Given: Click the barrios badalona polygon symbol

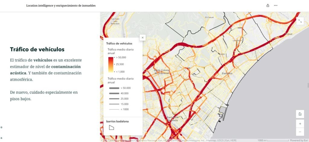Looking at the screenshot, I should (111, 127).
